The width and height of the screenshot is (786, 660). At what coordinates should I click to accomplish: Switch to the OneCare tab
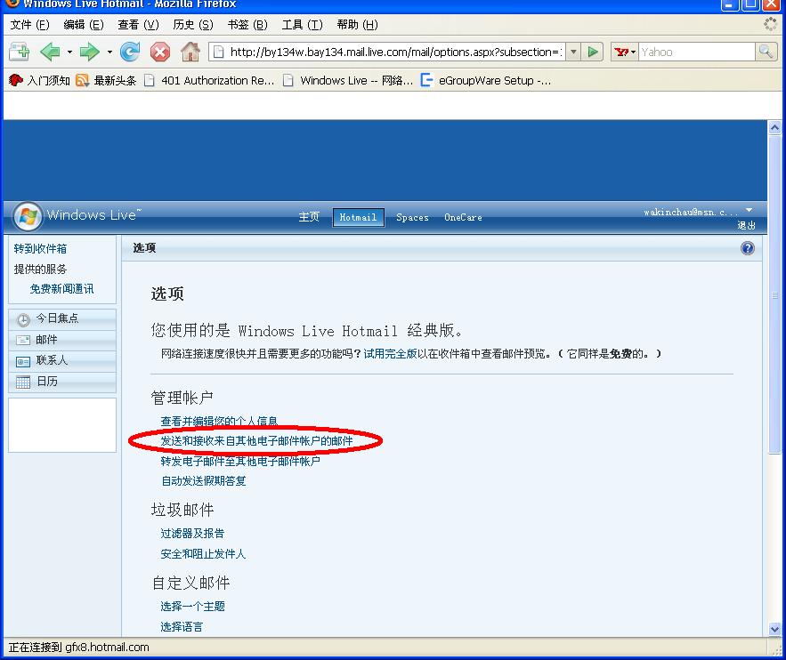[463, 217]
